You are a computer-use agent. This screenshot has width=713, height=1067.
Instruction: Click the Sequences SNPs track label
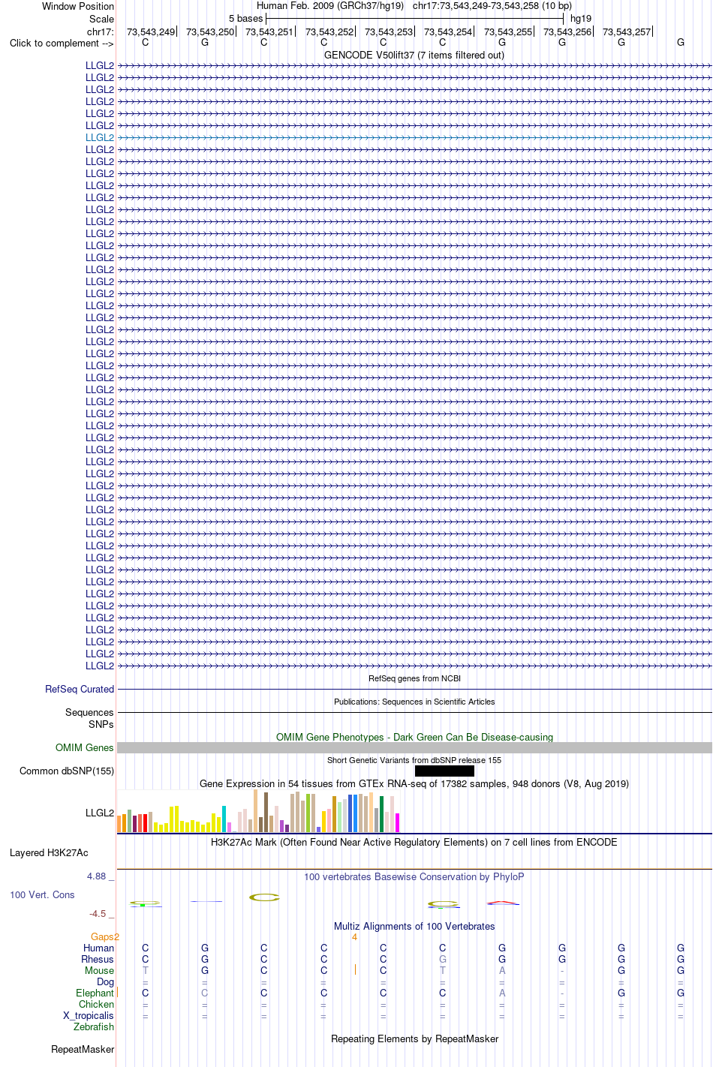(x=89, y=718)
